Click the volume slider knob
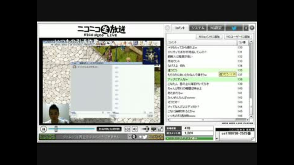The image size is (294, 165). click(147, 129)
